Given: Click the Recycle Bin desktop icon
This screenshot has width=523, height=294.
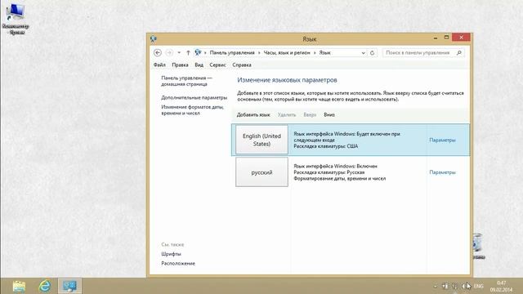Looking at the screenshot, I should coord(478,246).
